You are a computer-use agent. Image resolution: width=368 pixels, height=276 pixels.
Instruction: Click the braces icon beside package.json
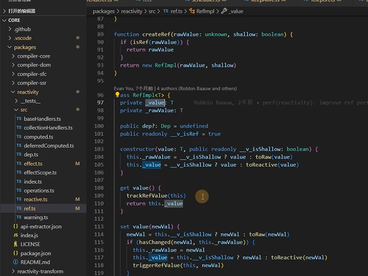click(x=15, y=253)
